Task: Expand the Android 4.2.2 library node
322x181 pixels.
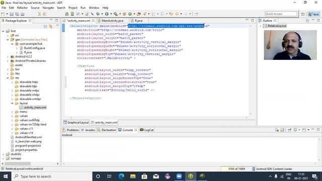Action: tap(8, 57)
